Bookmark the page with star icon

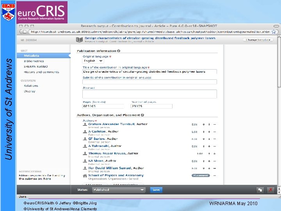tap(274, 32)
